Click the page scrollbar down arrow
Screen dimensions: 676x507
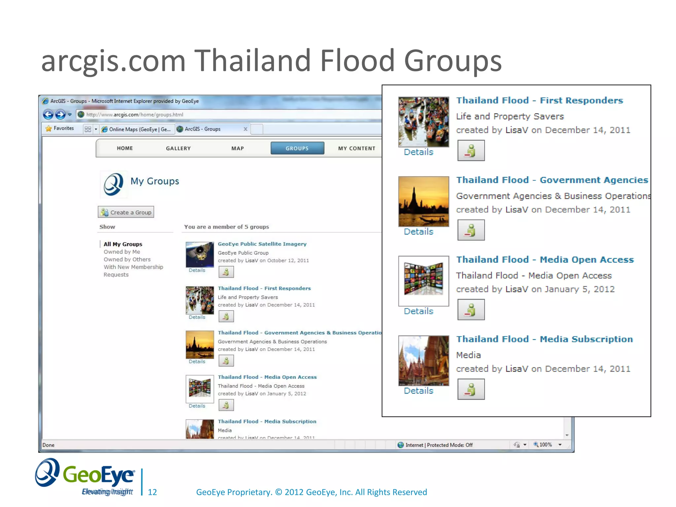point(567,435)
